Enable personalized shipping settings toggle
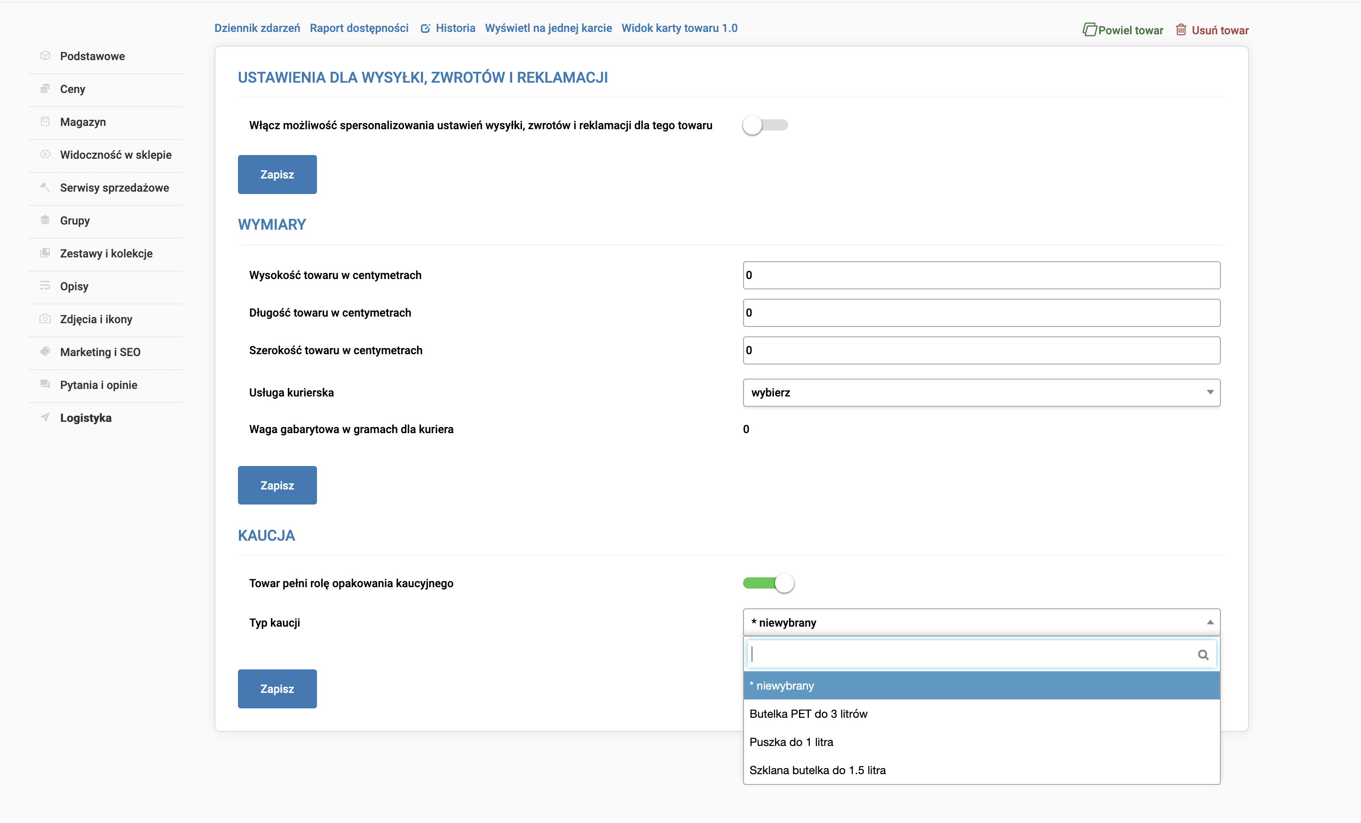The width and height of the screenshot is (1361, 823). (x=765, y=125)
